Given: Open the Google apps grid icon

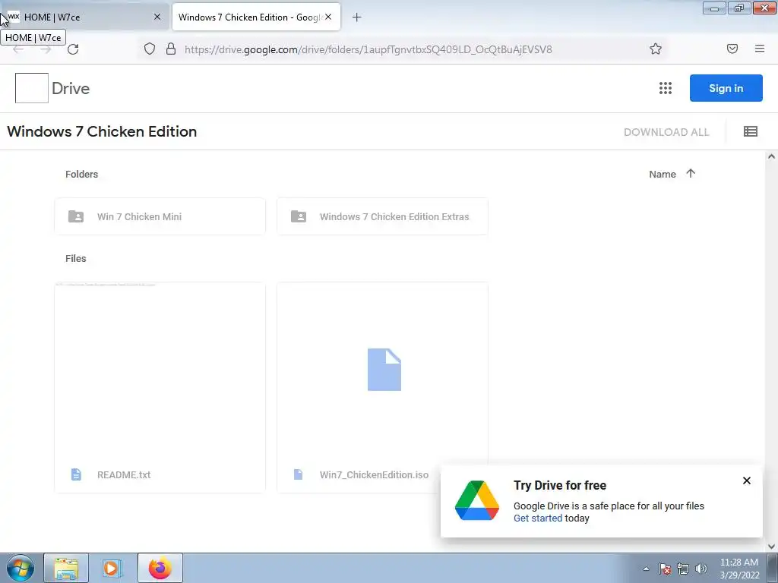Looking at the screenshot, I should point(666,88).
